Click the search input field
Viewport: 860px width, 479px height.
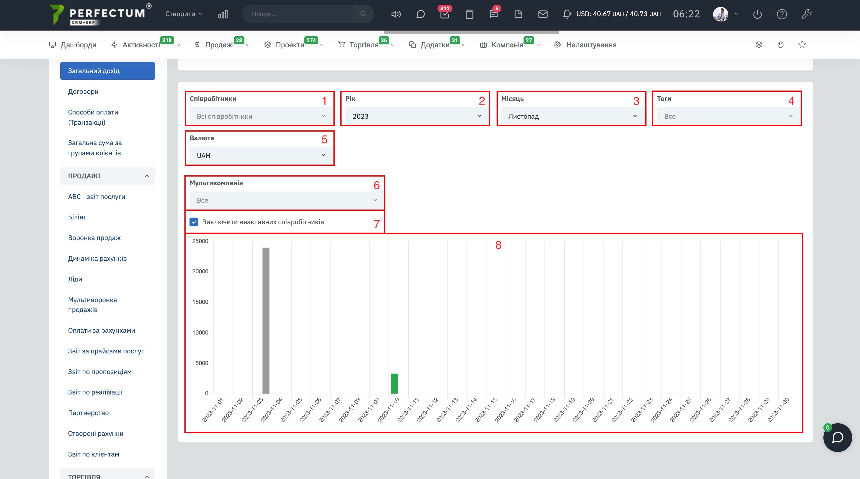click(x=297, y=14)
